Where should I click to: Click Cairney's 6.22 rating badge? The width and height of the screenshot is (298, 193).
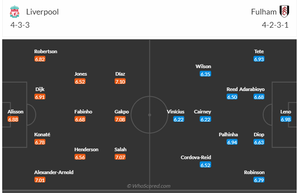click(205, 119)
